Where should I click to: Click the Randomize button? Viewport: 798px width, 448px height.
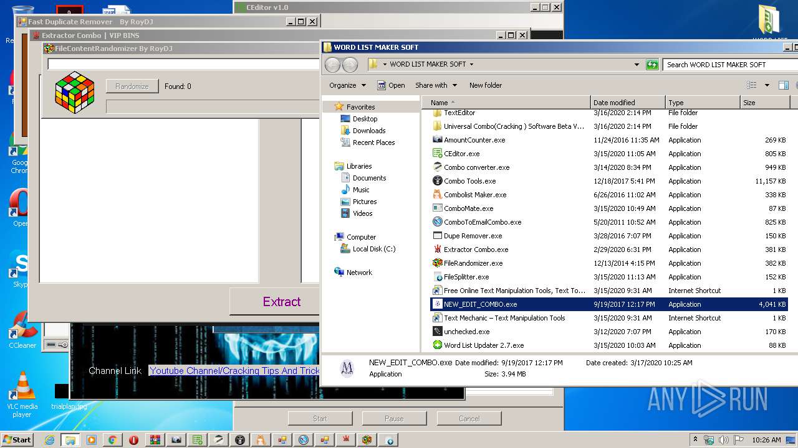click(x=132, y=86)
